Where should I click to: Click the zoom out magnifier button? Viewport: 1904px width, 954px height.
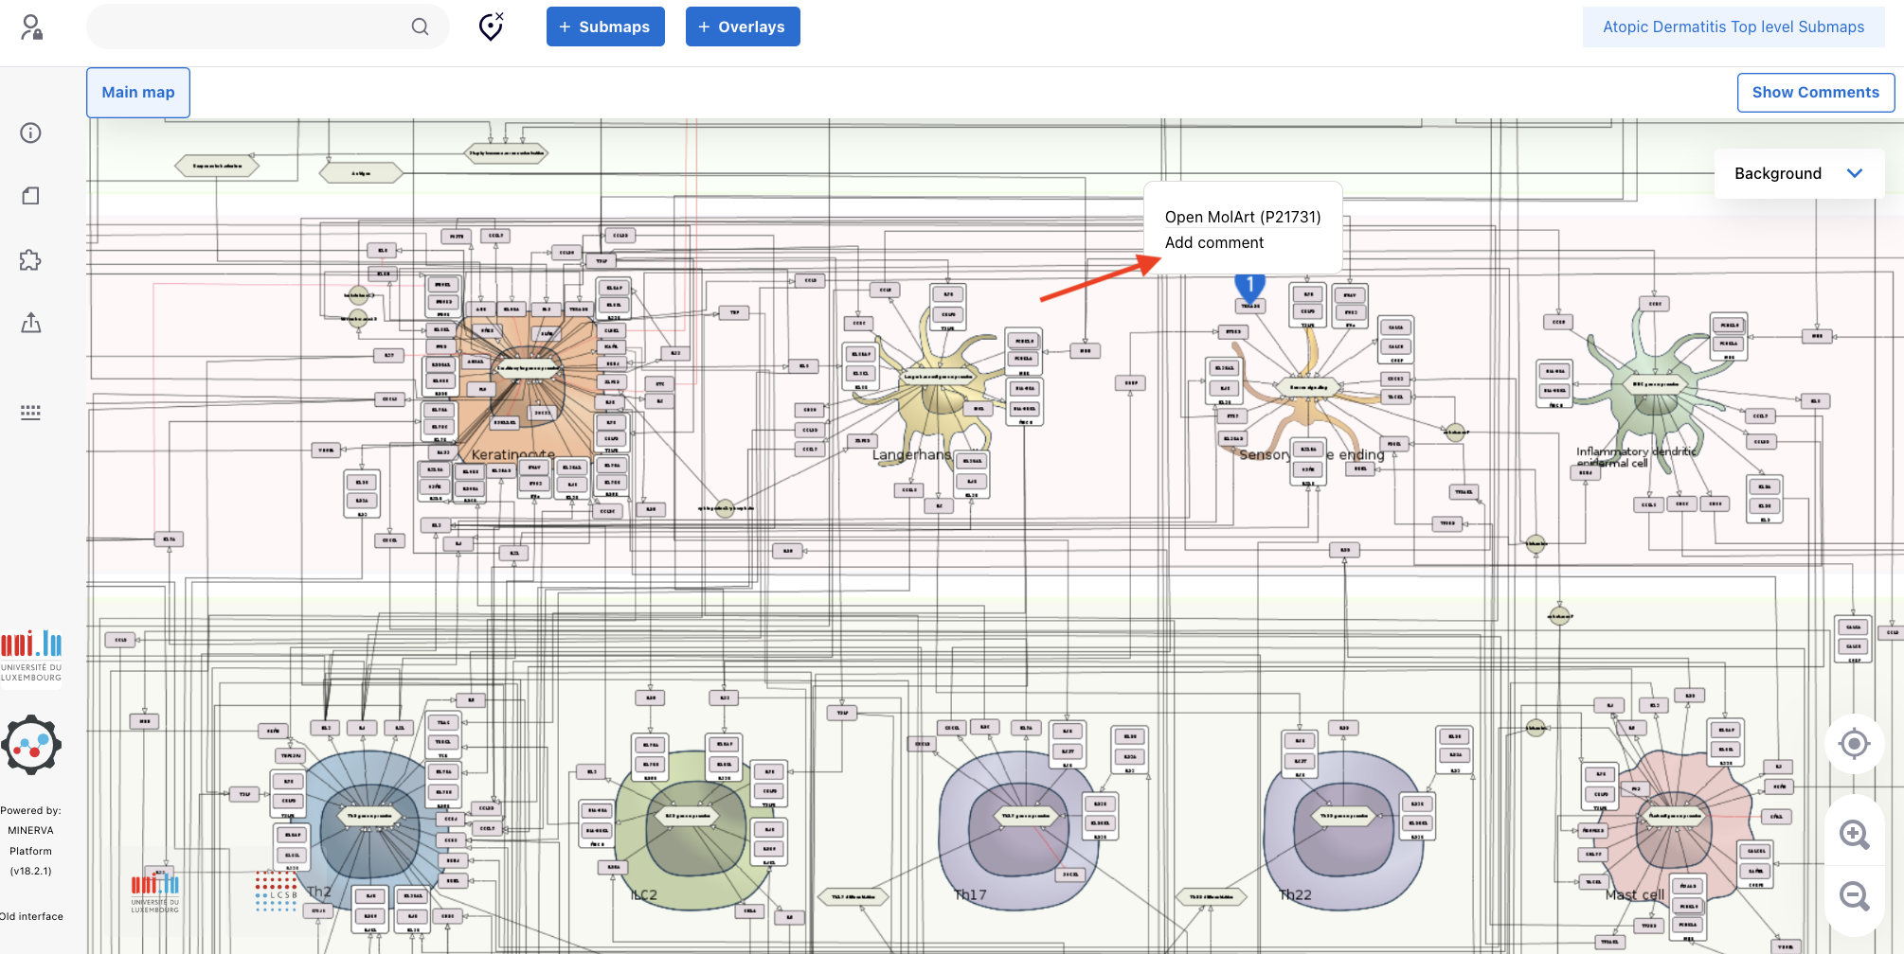[1854, 895]
